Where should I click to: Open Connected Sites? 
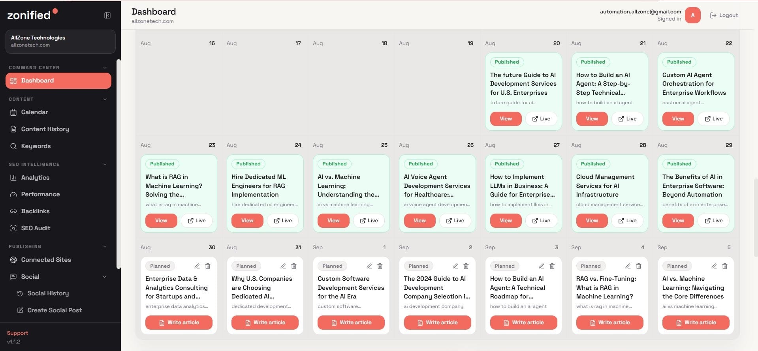click(x=58, y=260)
